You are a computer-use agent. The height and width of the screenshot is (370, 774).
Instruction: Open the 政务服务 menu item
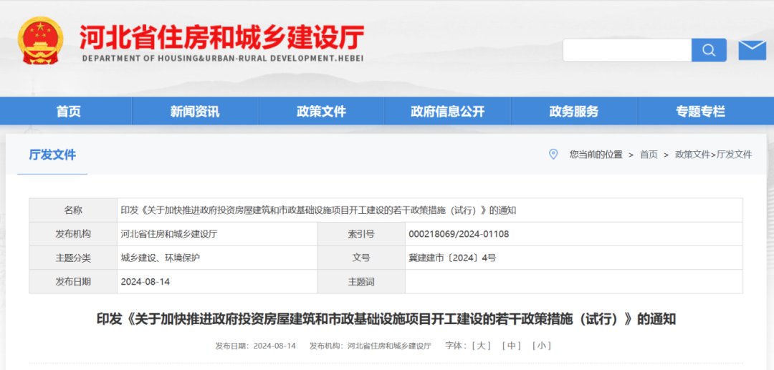573,112
